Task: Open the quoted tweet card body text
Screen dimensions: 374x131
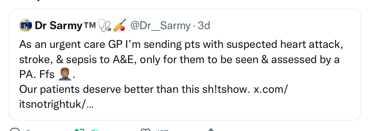Action: [x=181, y=74]
